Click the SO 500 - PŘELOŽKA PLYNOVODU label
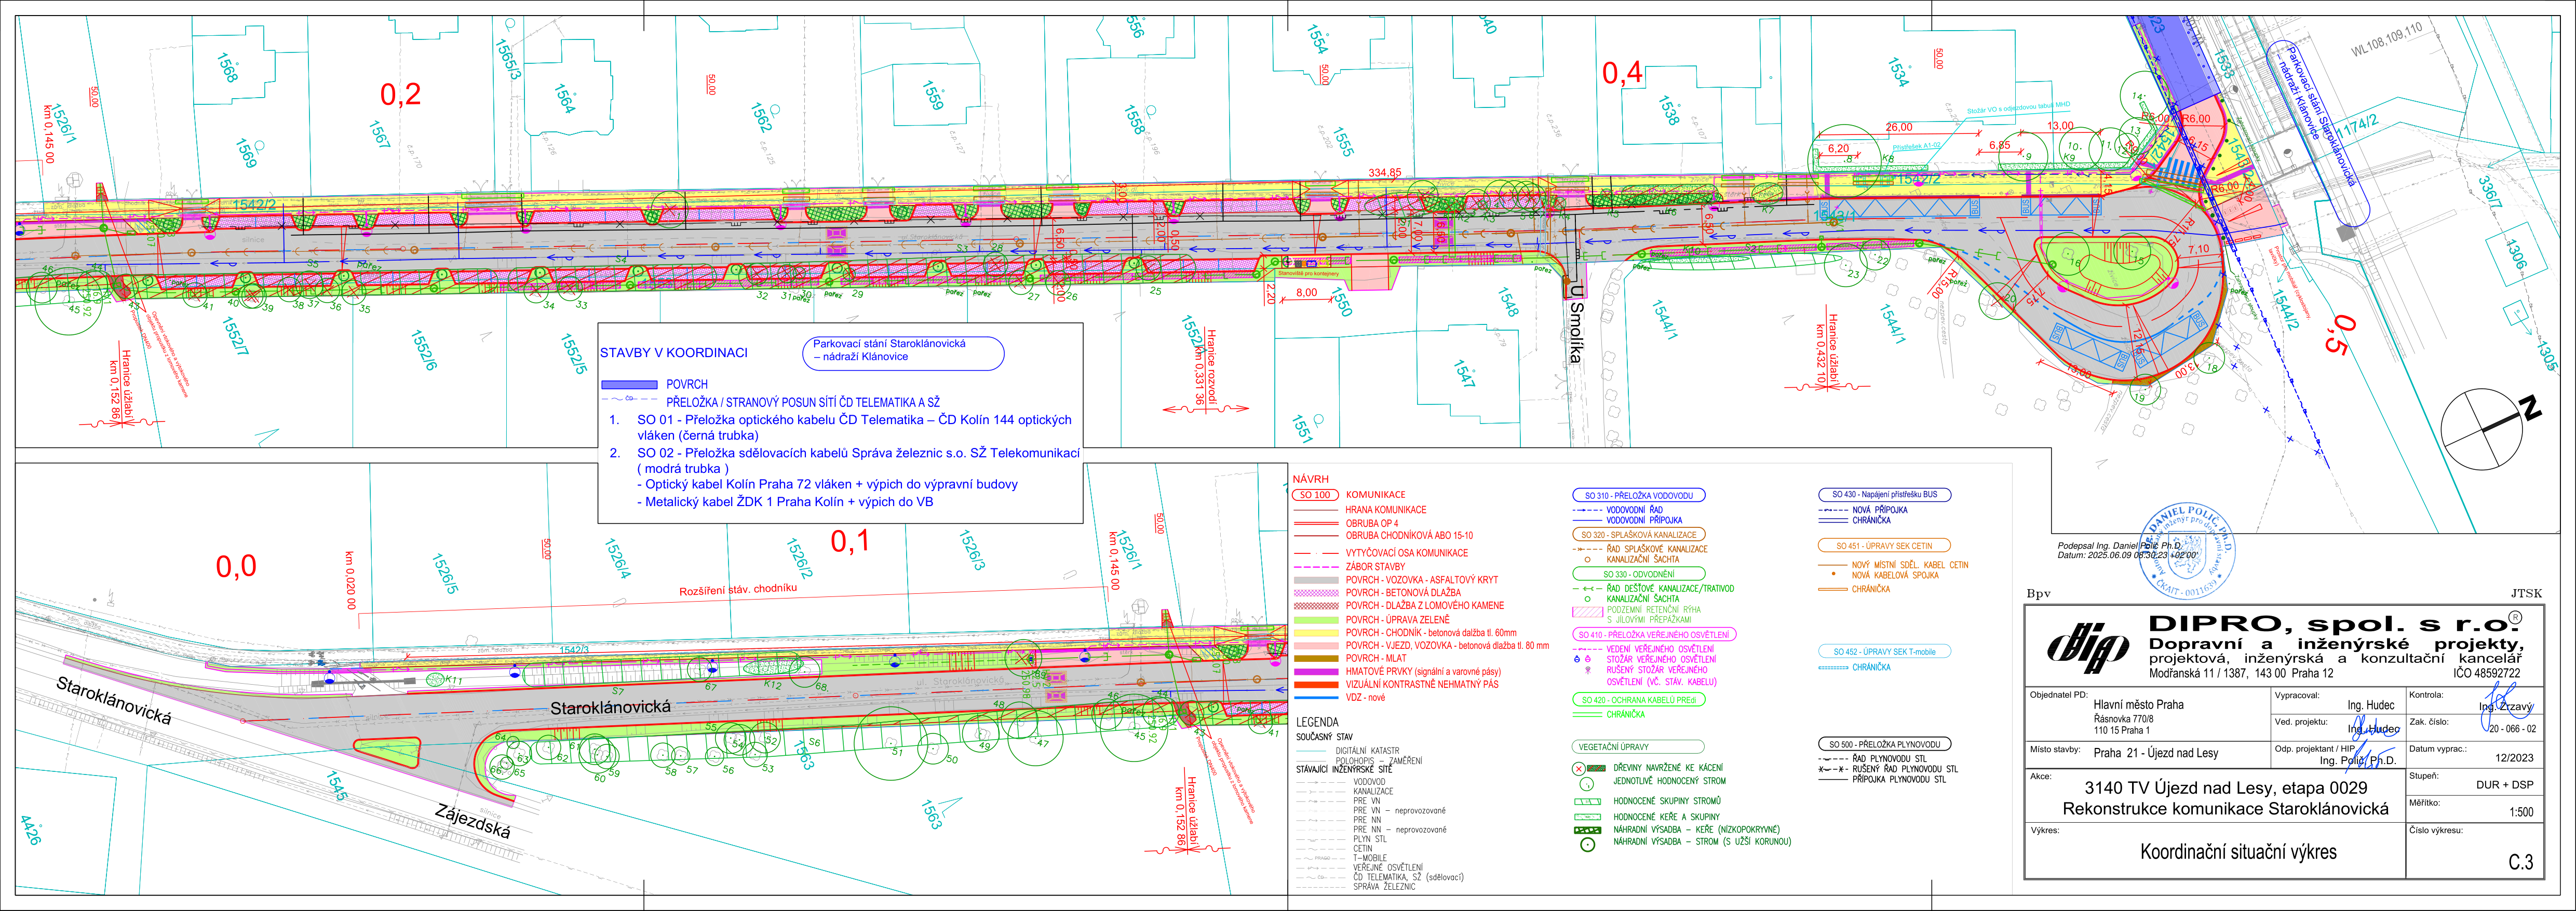The height and width of the screenshot is (911, 2576). pos(1884,744)
